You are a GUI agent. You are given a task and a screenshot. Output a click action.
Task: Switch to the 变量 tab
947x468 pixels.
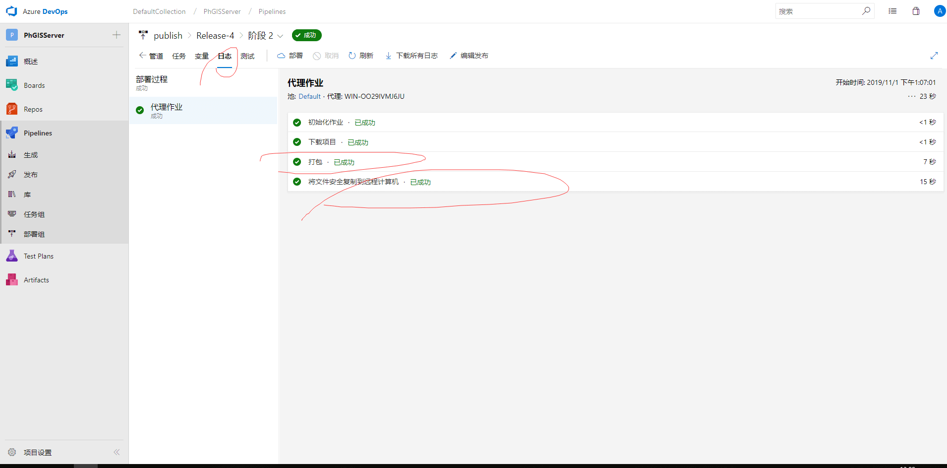click(201, 56)
